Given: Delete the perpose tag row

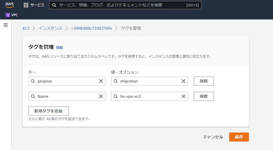Looking at the screenshot, I should click(x=204, y=81).
